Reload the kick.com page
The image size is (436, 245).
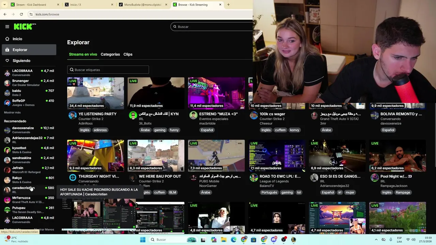click(x=21, y=14)
